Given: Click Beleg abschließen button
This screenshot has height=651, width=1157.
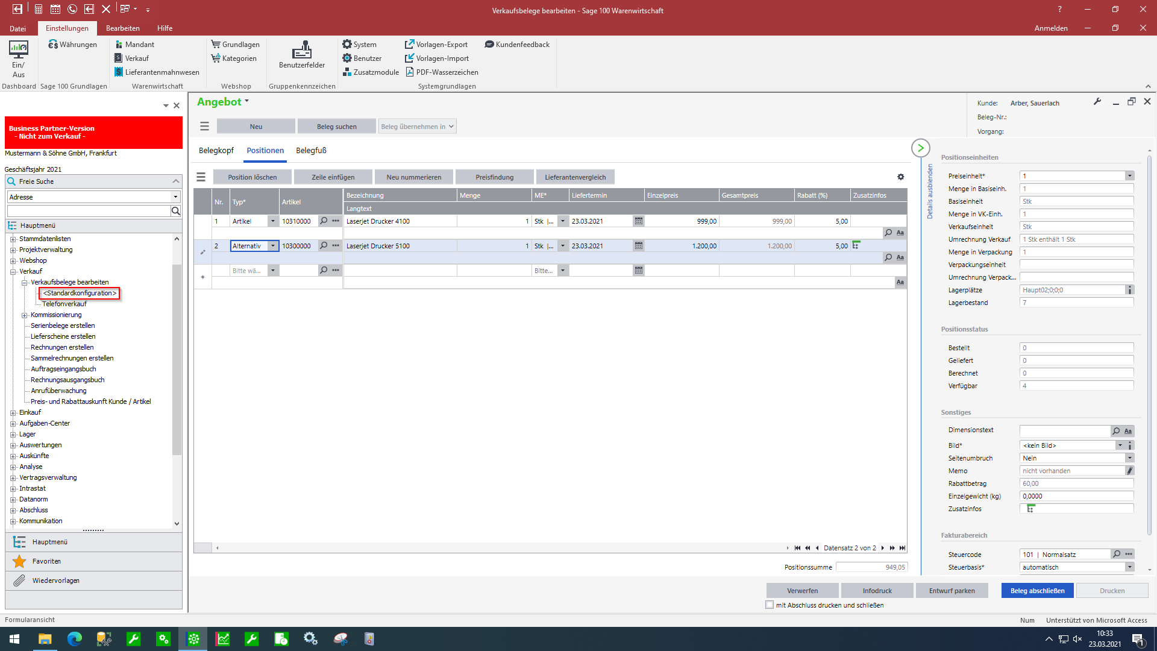Looking at the screenshot, I should (1038, 591).
